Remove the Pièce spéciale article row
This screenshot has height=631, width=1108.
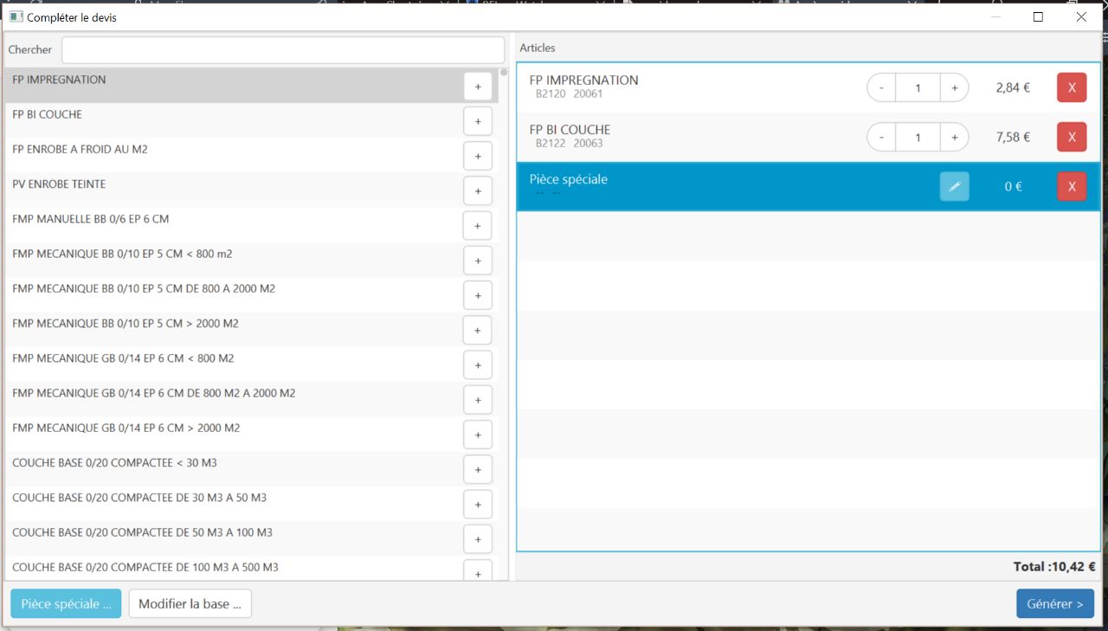click(1071, 186)
